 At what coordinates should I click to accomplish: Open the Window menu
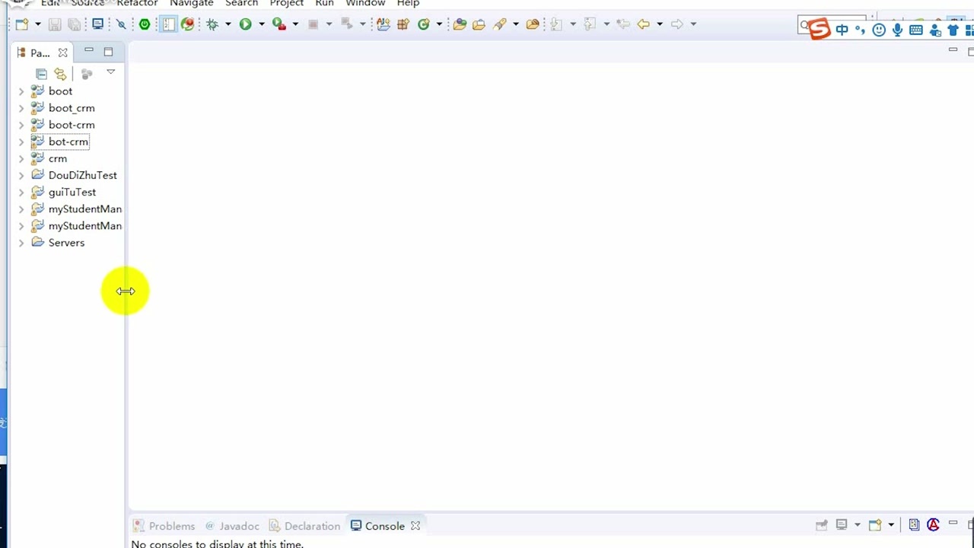coord(365,4)
